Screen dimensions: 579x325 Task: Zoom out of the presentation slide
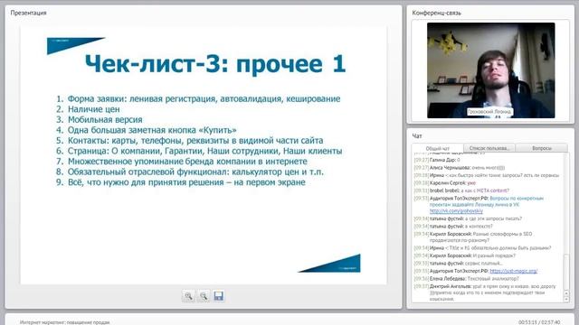click(x=204, y=296)
